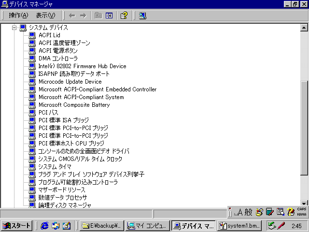
Task: Select Microsoft ACPI-Compliant Embedded Controller
Action: pos(98,89)
